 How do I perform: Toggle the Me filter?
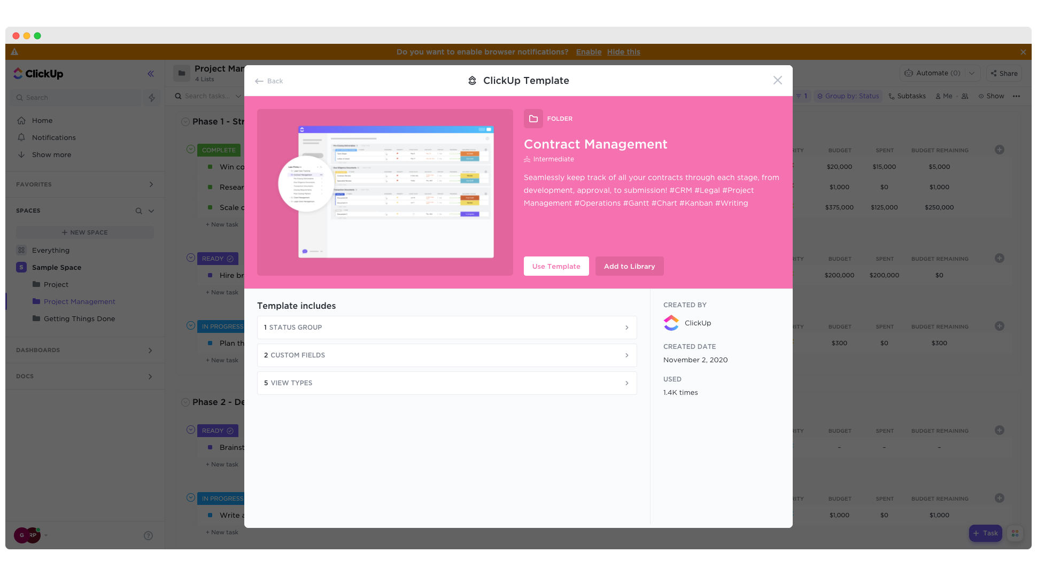coord(944,96)
